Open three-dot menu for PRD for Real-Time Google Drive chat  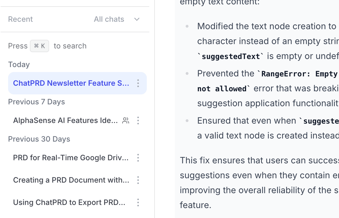click(x=138, y=158)
